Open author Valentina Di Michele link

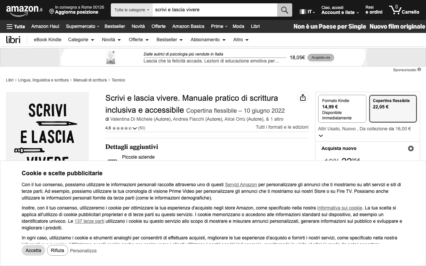(131, 119)
